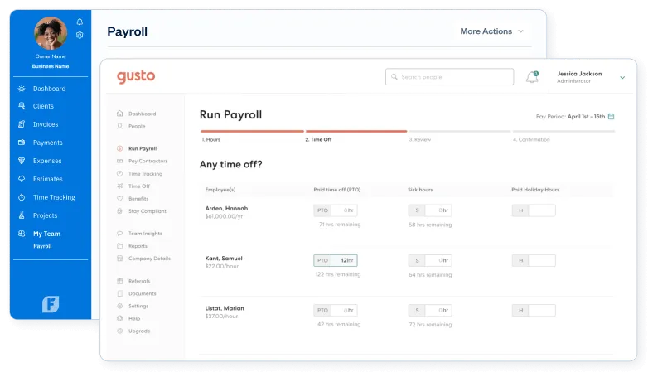Edit Samuel Kant's PTO hours field

click(344, 260)
